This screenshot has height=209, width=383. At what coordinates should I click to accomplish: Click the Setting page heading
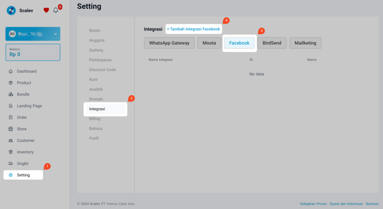pyautogui.click(x=89, y=6)
